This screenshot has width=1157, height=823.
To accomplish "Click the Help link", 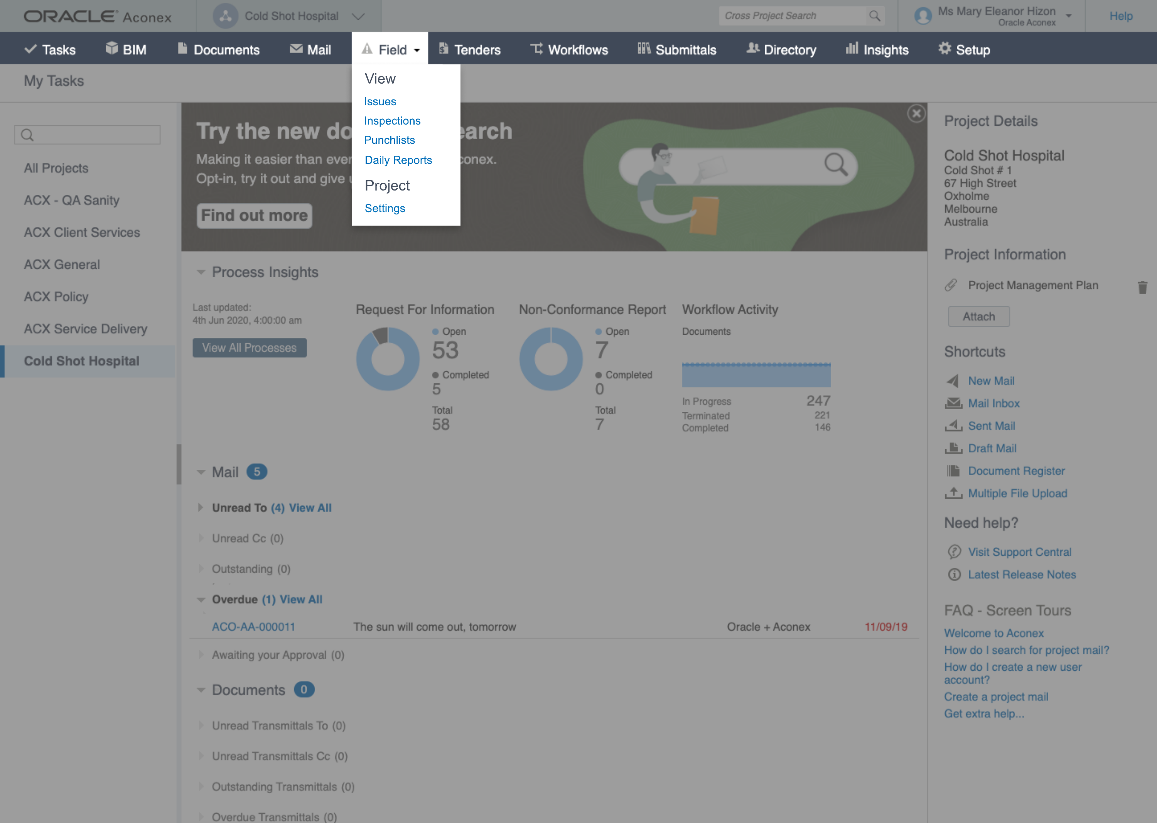I will tap(1120, 16).
